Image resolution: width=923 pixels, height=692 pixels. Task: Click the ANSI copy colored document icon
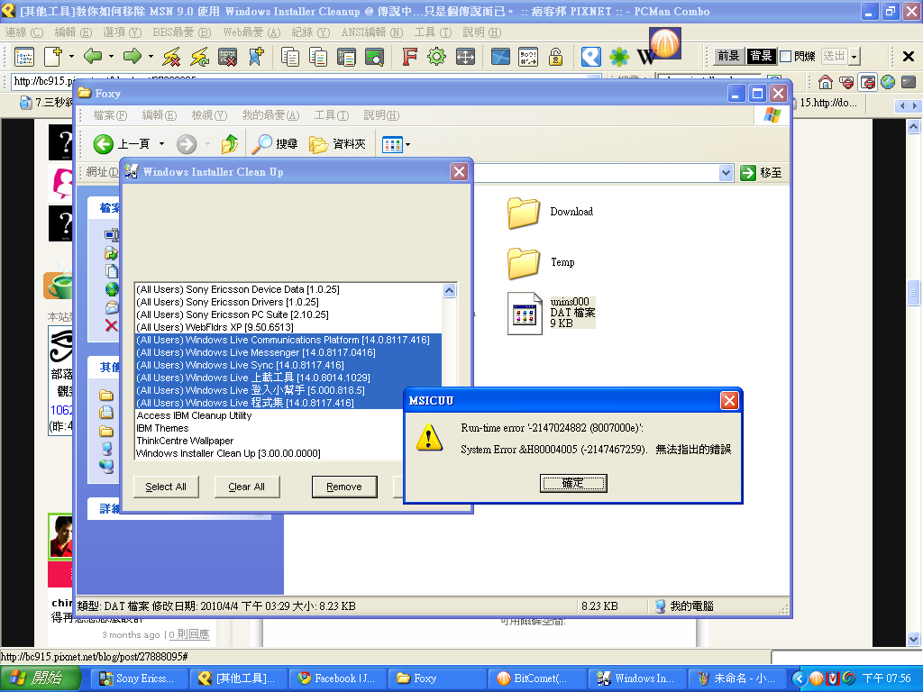[x=346, y=57]
